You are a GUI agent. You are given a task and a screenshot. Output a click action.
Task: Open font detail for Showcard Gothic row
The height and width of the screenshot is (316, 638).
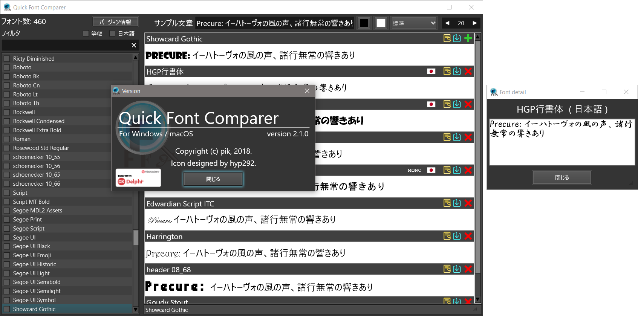pos(447,38)
